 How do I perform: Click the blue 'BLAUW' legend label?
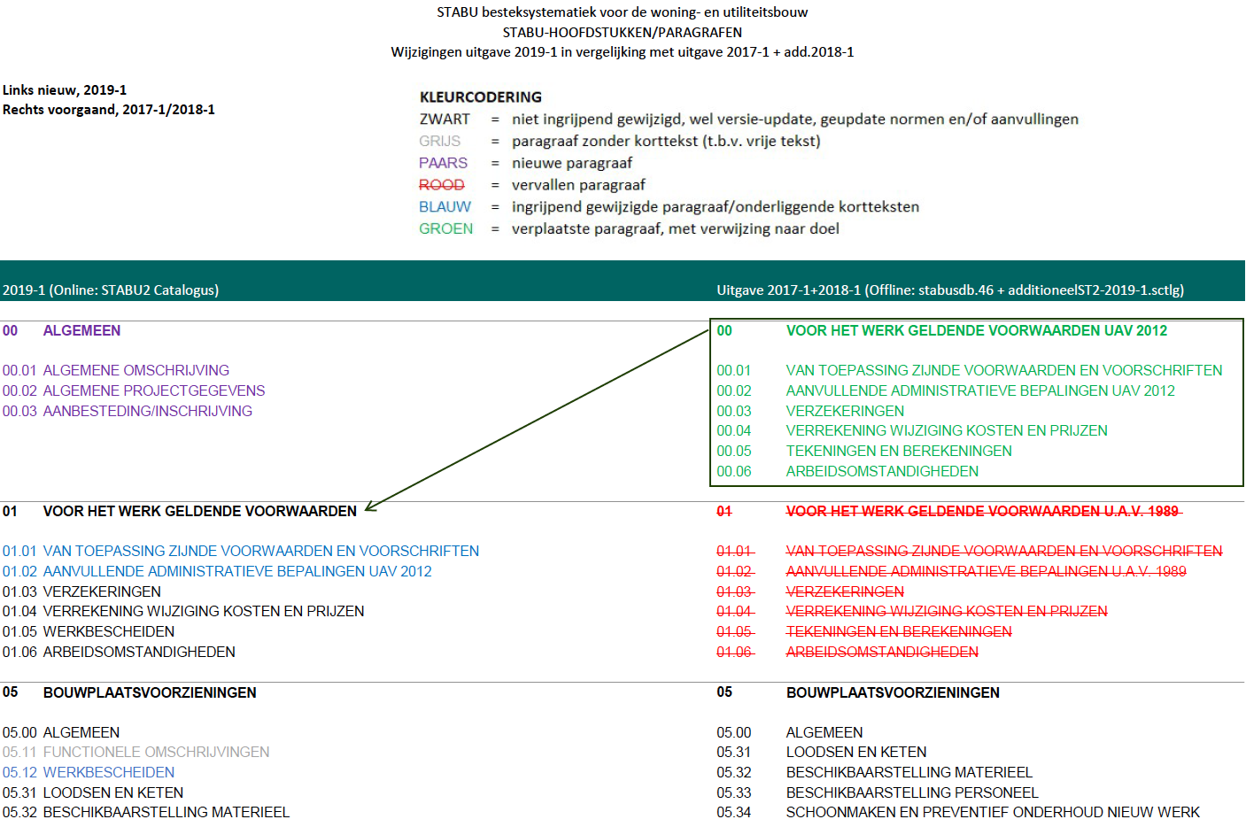pyautogui.click(x=445, y=207)
